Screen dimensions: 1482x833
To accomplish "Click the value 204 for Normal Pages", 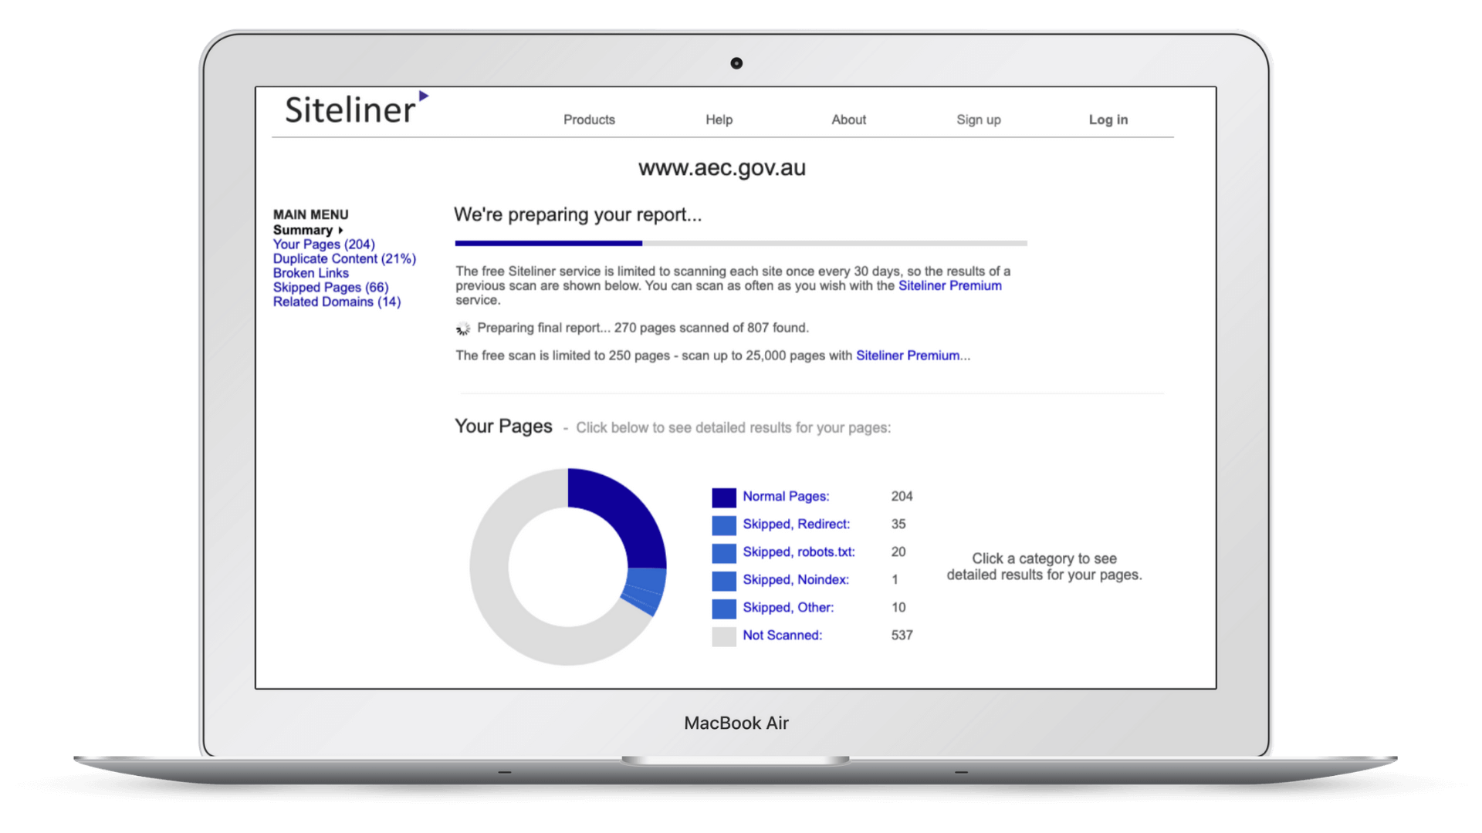I will point(902,497).
